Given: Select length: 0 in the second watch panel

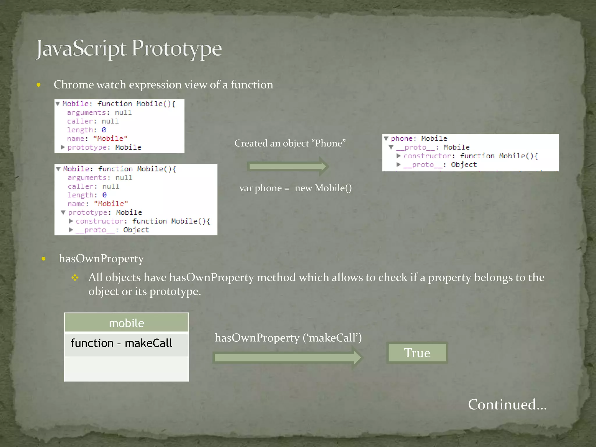Looking at the screenshot, I should click(87, 195).
